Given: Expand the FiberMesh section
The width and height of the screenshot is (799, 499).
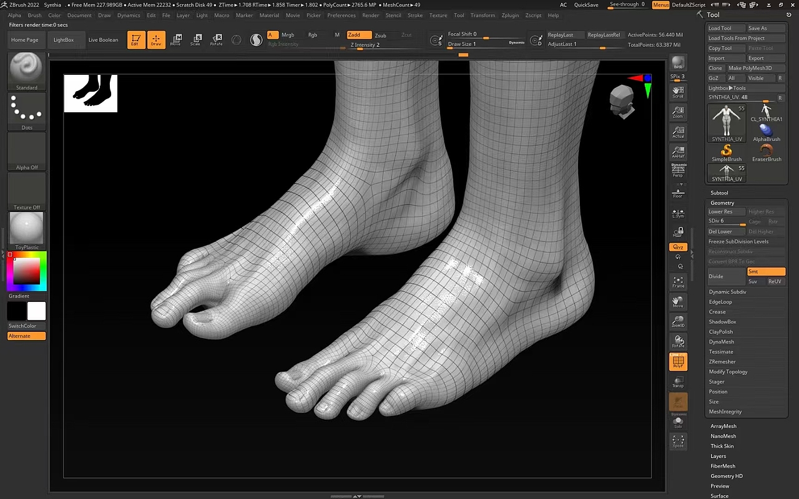Looking at the screenshot, I should (x=723, y=466).
